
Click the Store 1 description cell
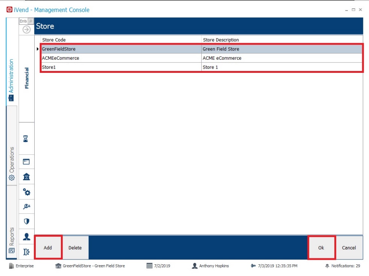tap(282, 67)
